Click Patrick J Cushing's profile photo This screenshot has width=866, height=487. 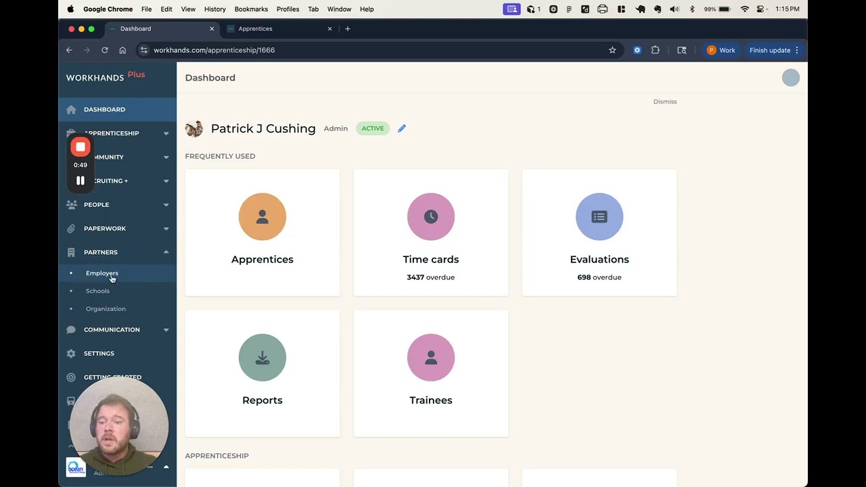(x=194, y=129)
